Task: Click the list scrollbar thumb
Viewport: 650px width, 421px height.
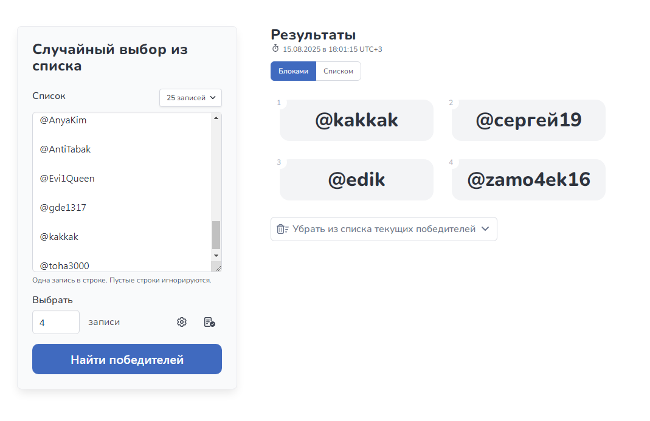Action: (x=216, y=234)
